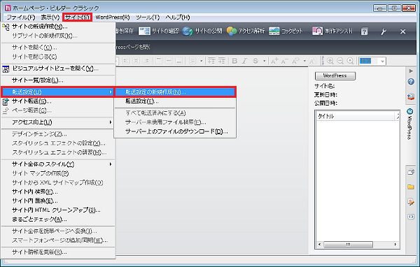The height and width of the screenshot is (267, 420).
Task: Open the コックピット toolbar item
Action: (x=286, y=31)
